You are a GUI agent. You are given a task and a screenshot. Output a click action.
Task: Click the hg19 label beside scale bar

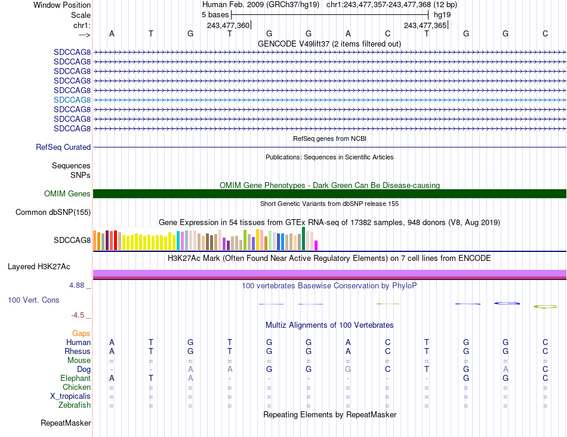pyautogui.click(x=442, y=15)
